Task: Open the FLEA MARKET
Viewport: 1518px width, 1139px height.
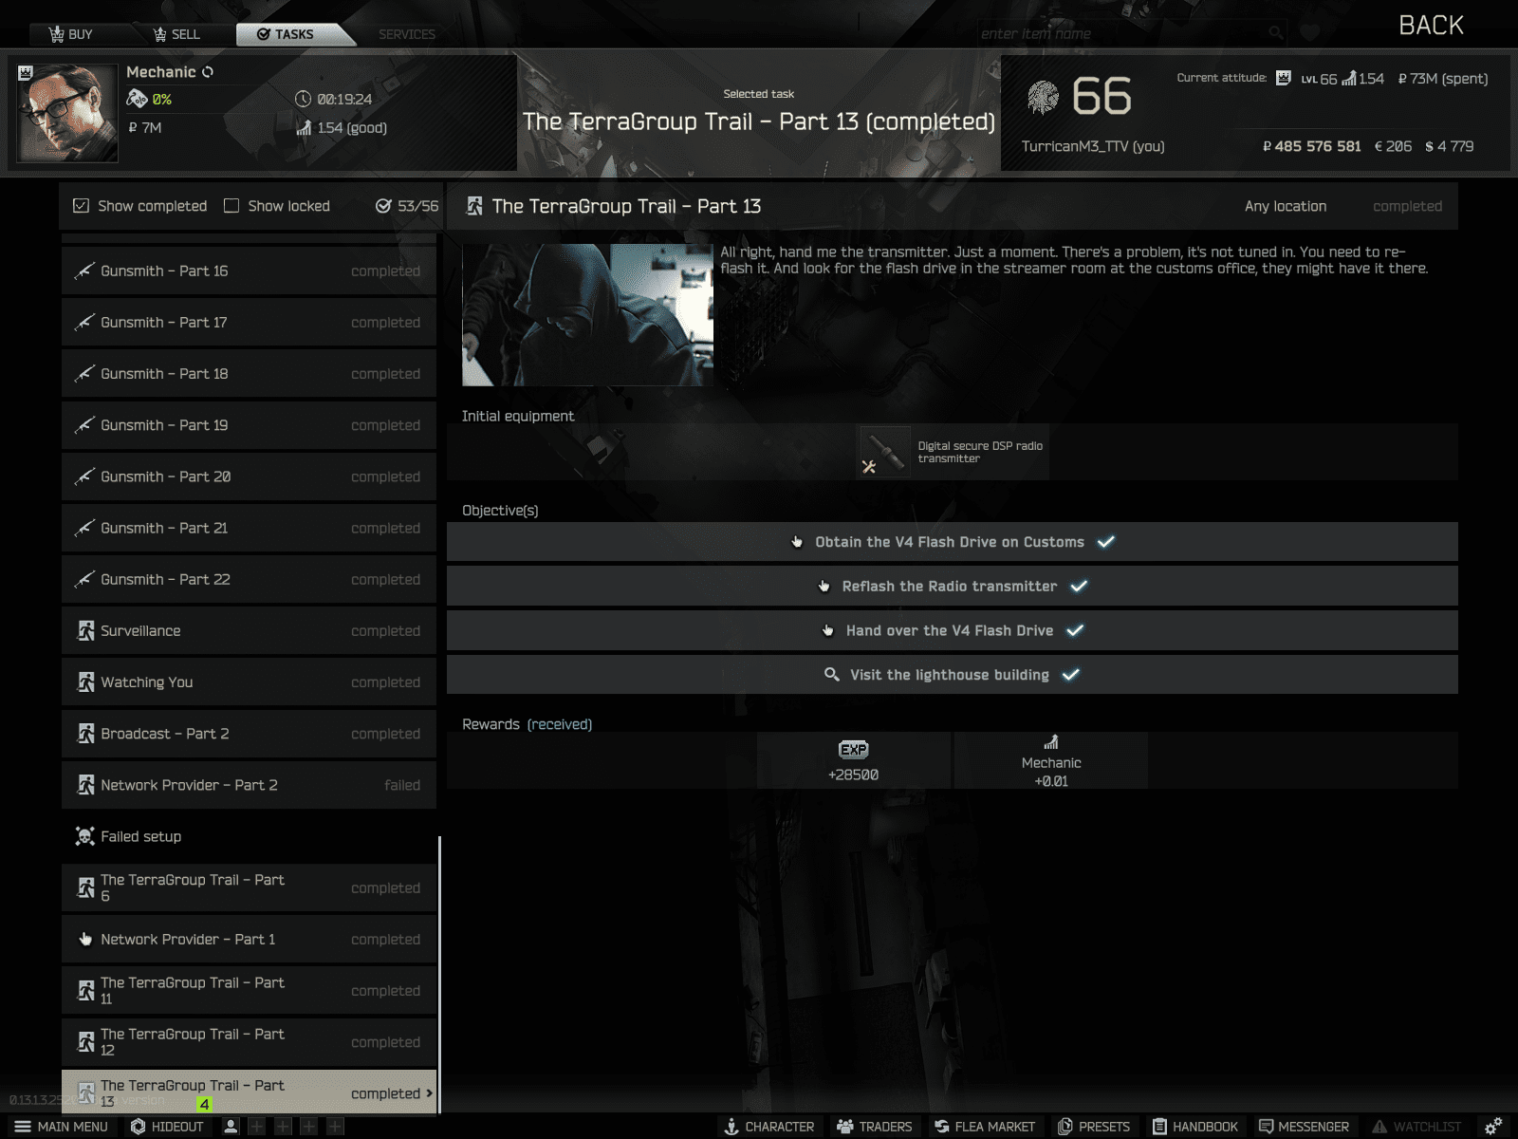Action: (x=985, y=1127)
